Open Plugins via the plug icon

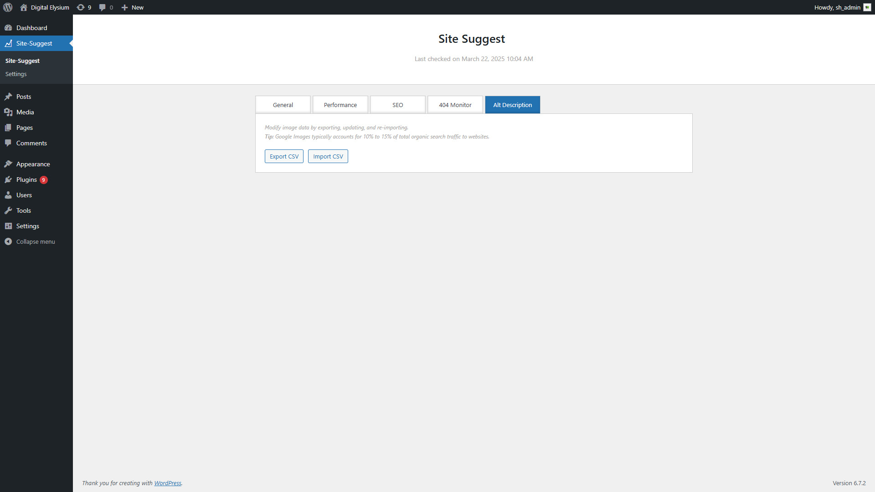[x=8, y=179]
